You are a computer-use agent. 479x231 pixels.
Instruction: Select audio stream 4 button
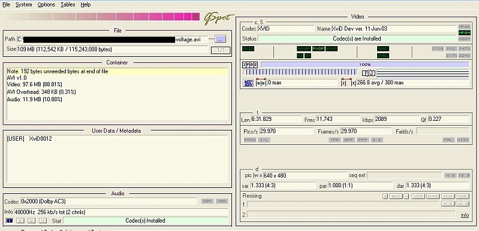(x=43, y=221)
